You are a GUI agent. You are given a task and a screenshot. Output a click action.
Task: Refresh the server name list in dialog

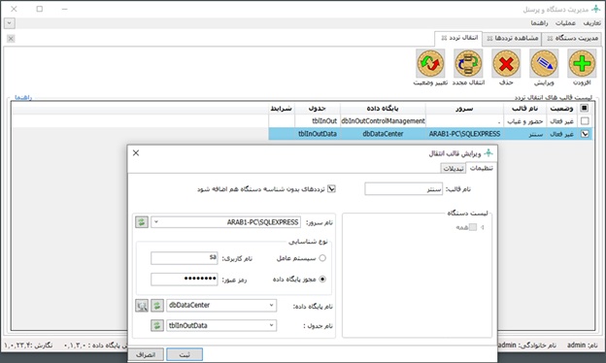pos(142,222)
